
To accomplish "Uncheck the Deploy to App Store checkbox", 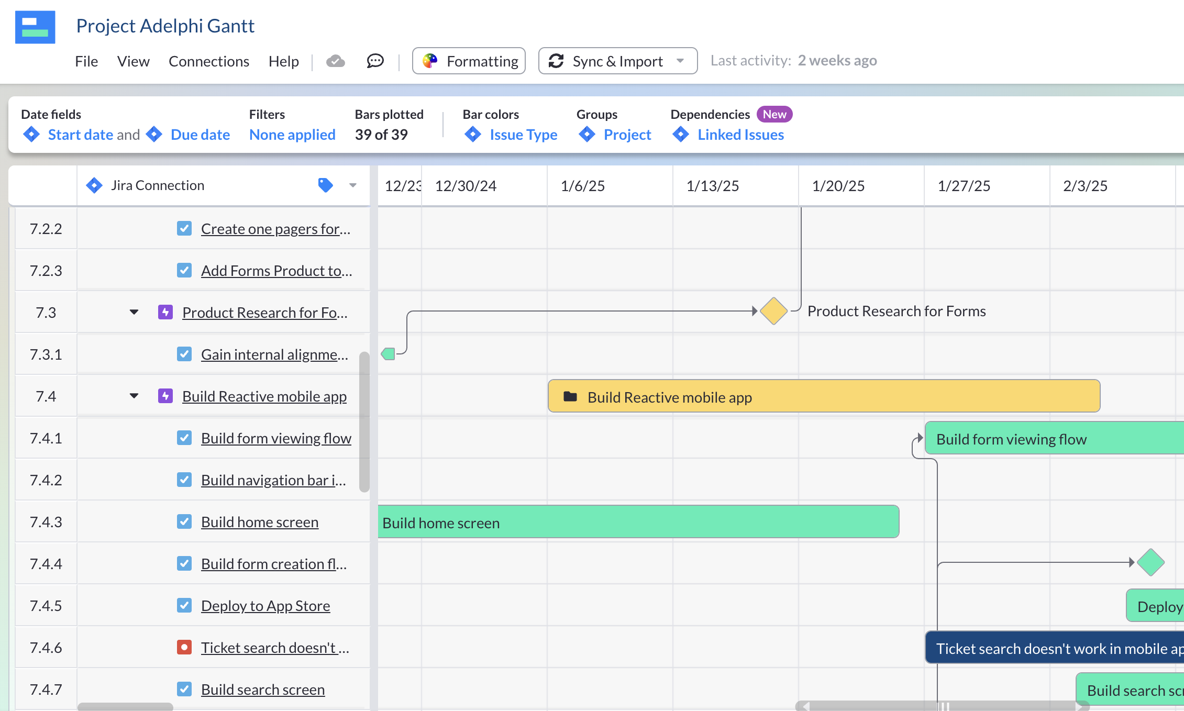I will pyautogui.click(x=184, y=605).
